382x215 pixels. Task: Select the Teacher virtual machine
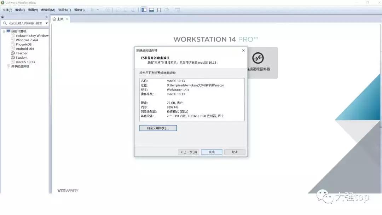point(22,53)
